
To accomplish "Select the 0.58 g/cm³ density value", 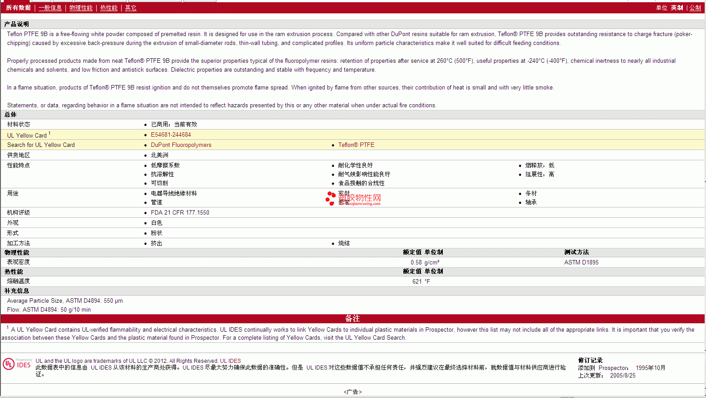I will (x=425, y=263).
